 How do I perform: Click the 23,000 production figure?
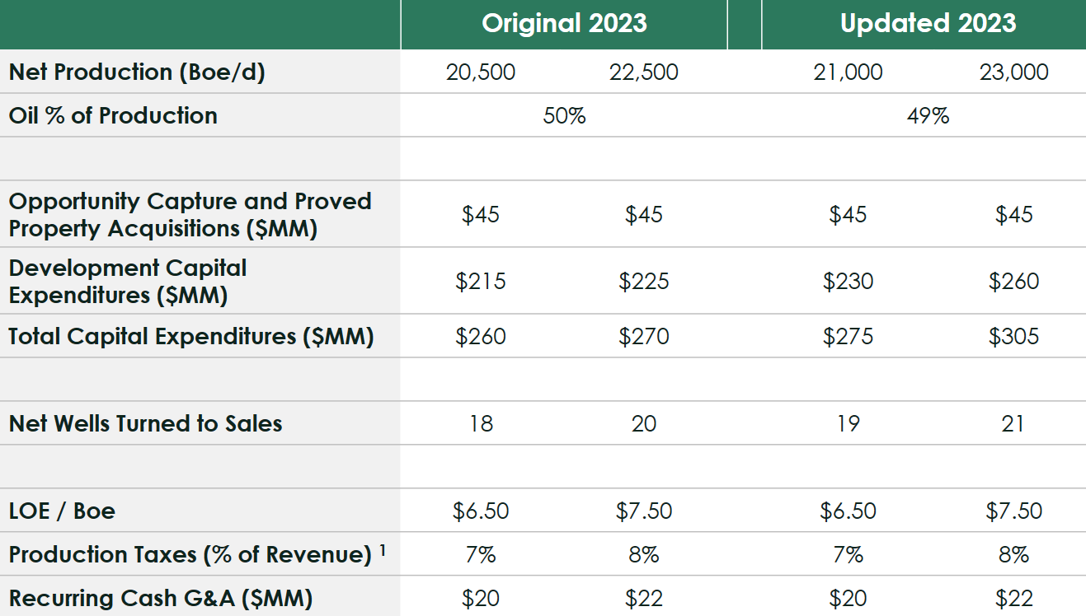coord(1016,72)
